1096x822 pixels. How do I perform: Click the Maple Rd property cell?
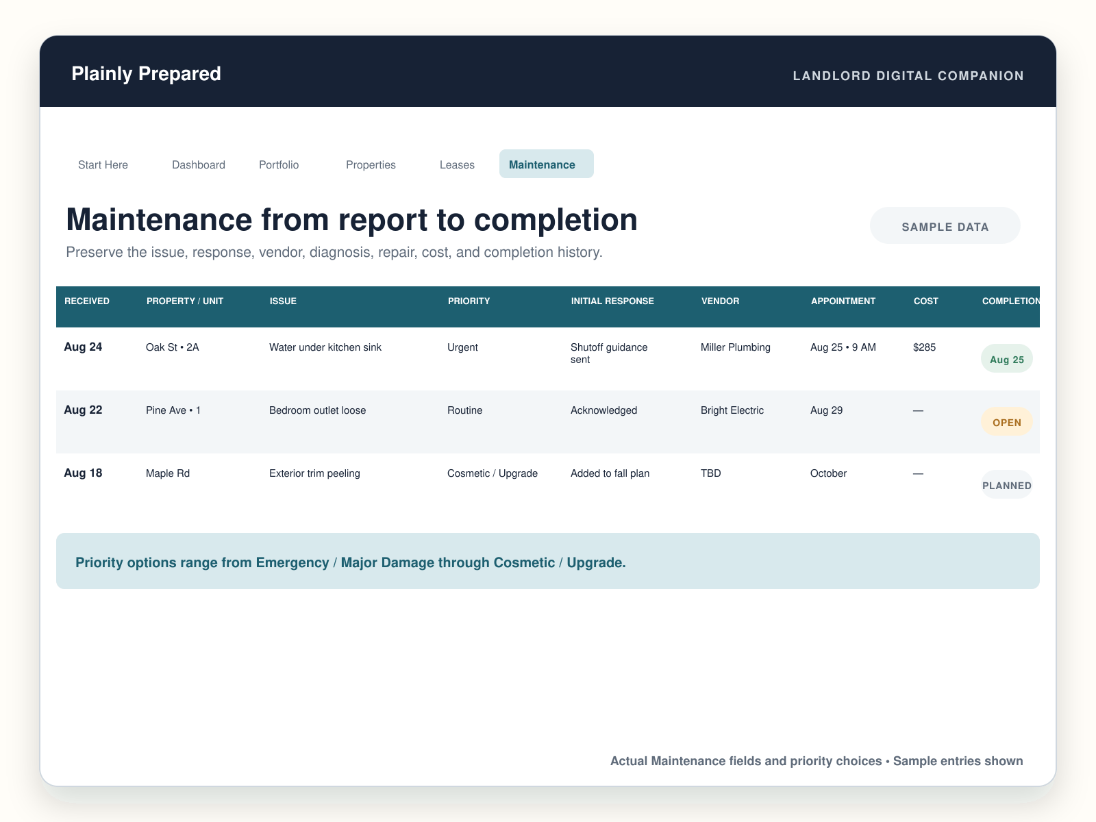[168, 473]
